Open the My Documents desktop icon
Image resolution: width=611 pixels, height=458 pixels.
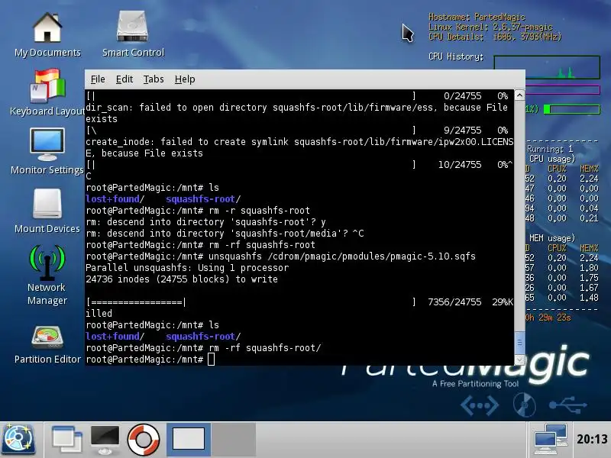tap(47, 35)
